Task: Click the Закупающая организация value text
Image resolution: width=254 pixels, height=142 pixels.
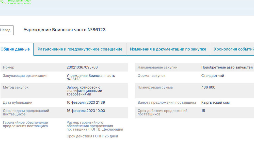Action: (90, 77)
